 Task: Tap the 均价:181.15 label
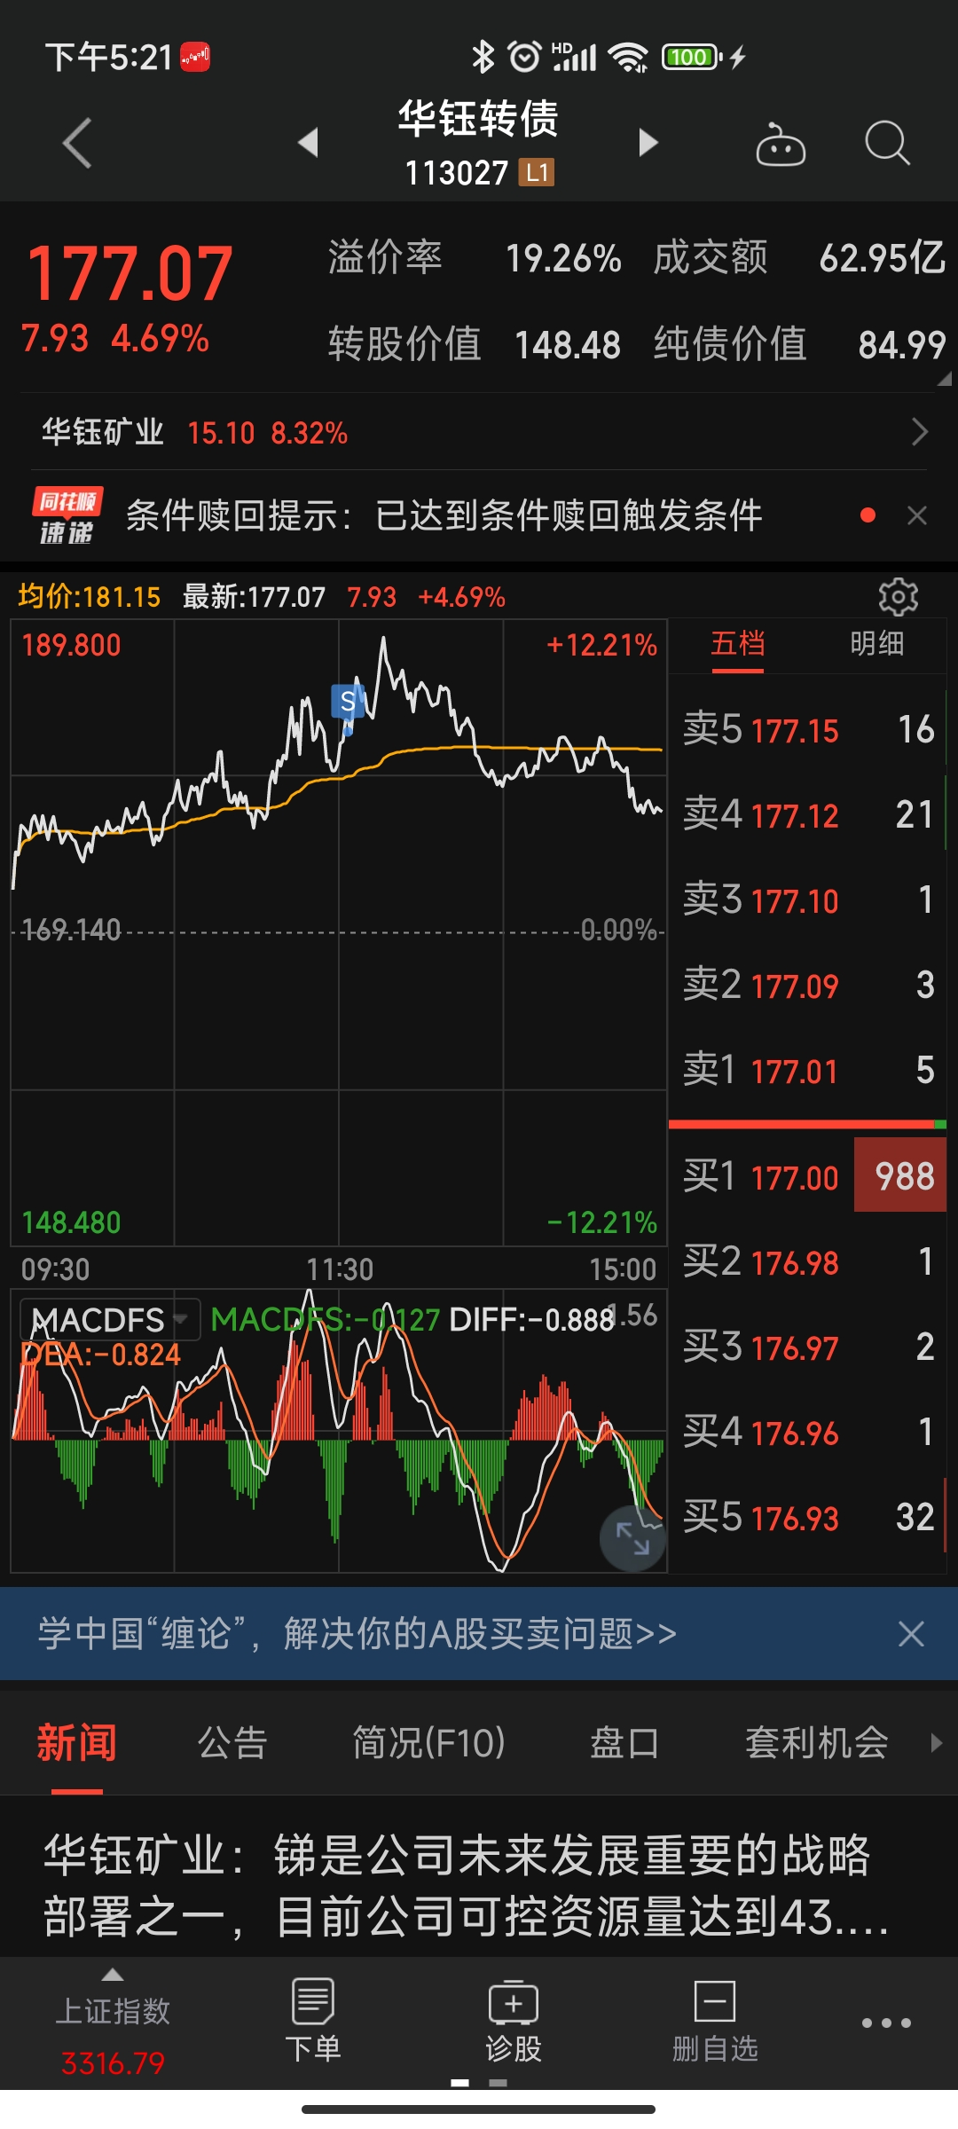click(90, 596)
